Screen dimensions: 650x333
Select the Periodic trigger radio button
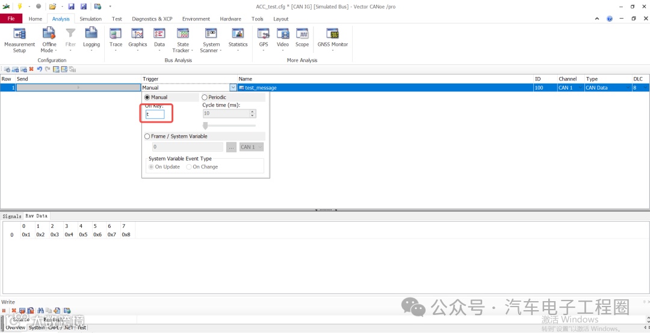pos(205,97)
